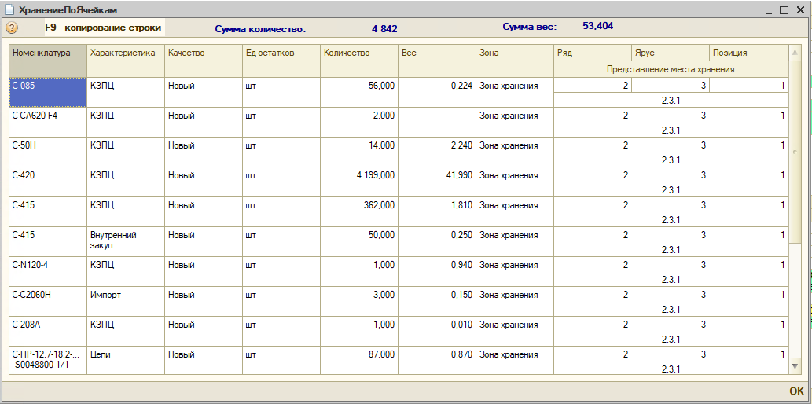The height and width of the screenshot is (404, 812).
Task: Click weight 0,010 cell
Action: pyautogui.click(x=437, y=332)
